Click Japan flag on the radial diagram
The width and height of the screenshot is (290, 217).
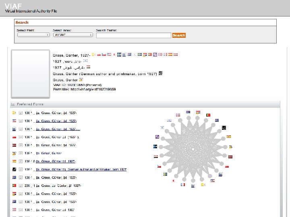click(x=174, y=181)
